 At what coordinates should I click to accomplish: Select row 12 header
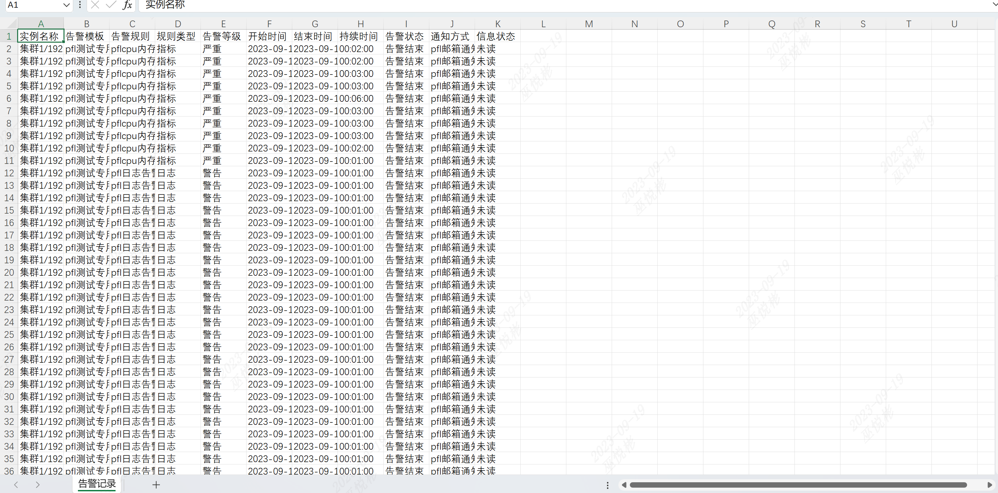tap(9, 173)
